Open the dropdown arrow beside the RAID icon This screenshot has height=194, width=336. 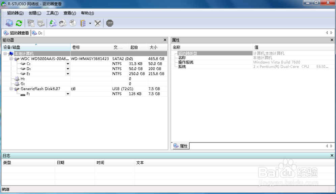coord(90,24)
